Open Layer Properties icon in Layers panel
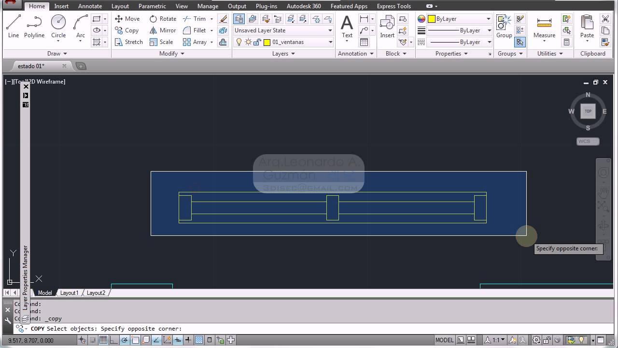Viewport: 618px width, 348px height. (x=239, y=19)
